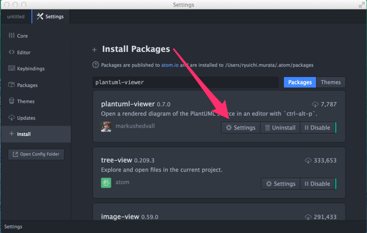The width and height of the screenshot is (367, 233).
Task: Open the Editor settings section
Action: (24, 52)
